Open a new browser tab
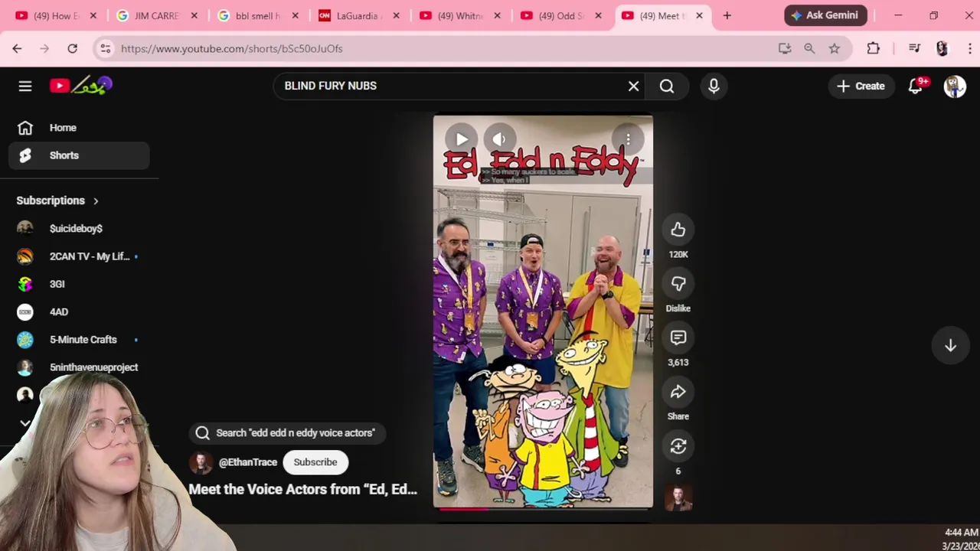The image size is (980, 551). (727, 15)
